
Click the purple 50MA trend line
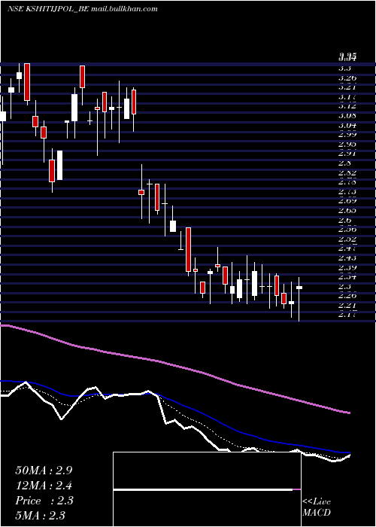pyautogui.click(x=174, y=365)
